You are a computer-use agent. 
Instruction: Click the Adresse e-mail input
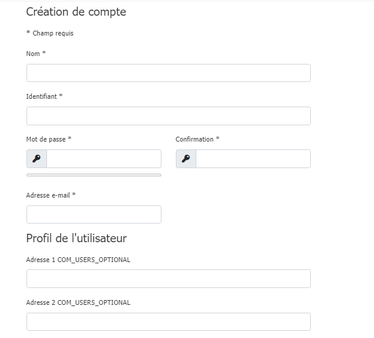pyautogui.click(x=93, y=214)
